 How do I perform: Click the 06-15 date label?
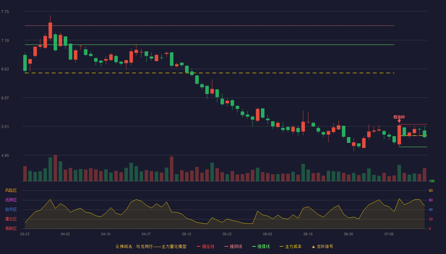[x=308, y=234]
